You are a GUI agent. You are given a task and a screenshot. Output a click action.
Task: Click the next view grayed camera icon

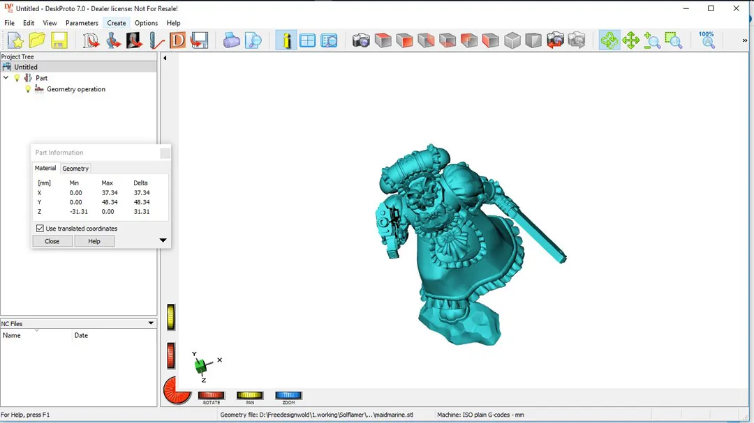[577, 40]
